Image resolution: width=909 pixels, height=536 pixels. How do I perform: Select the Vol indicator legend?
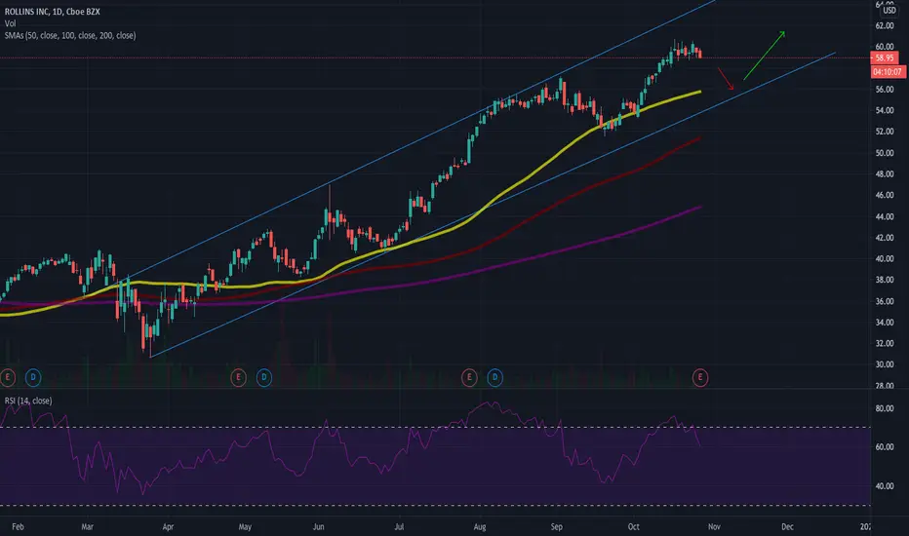coord(10,23)
